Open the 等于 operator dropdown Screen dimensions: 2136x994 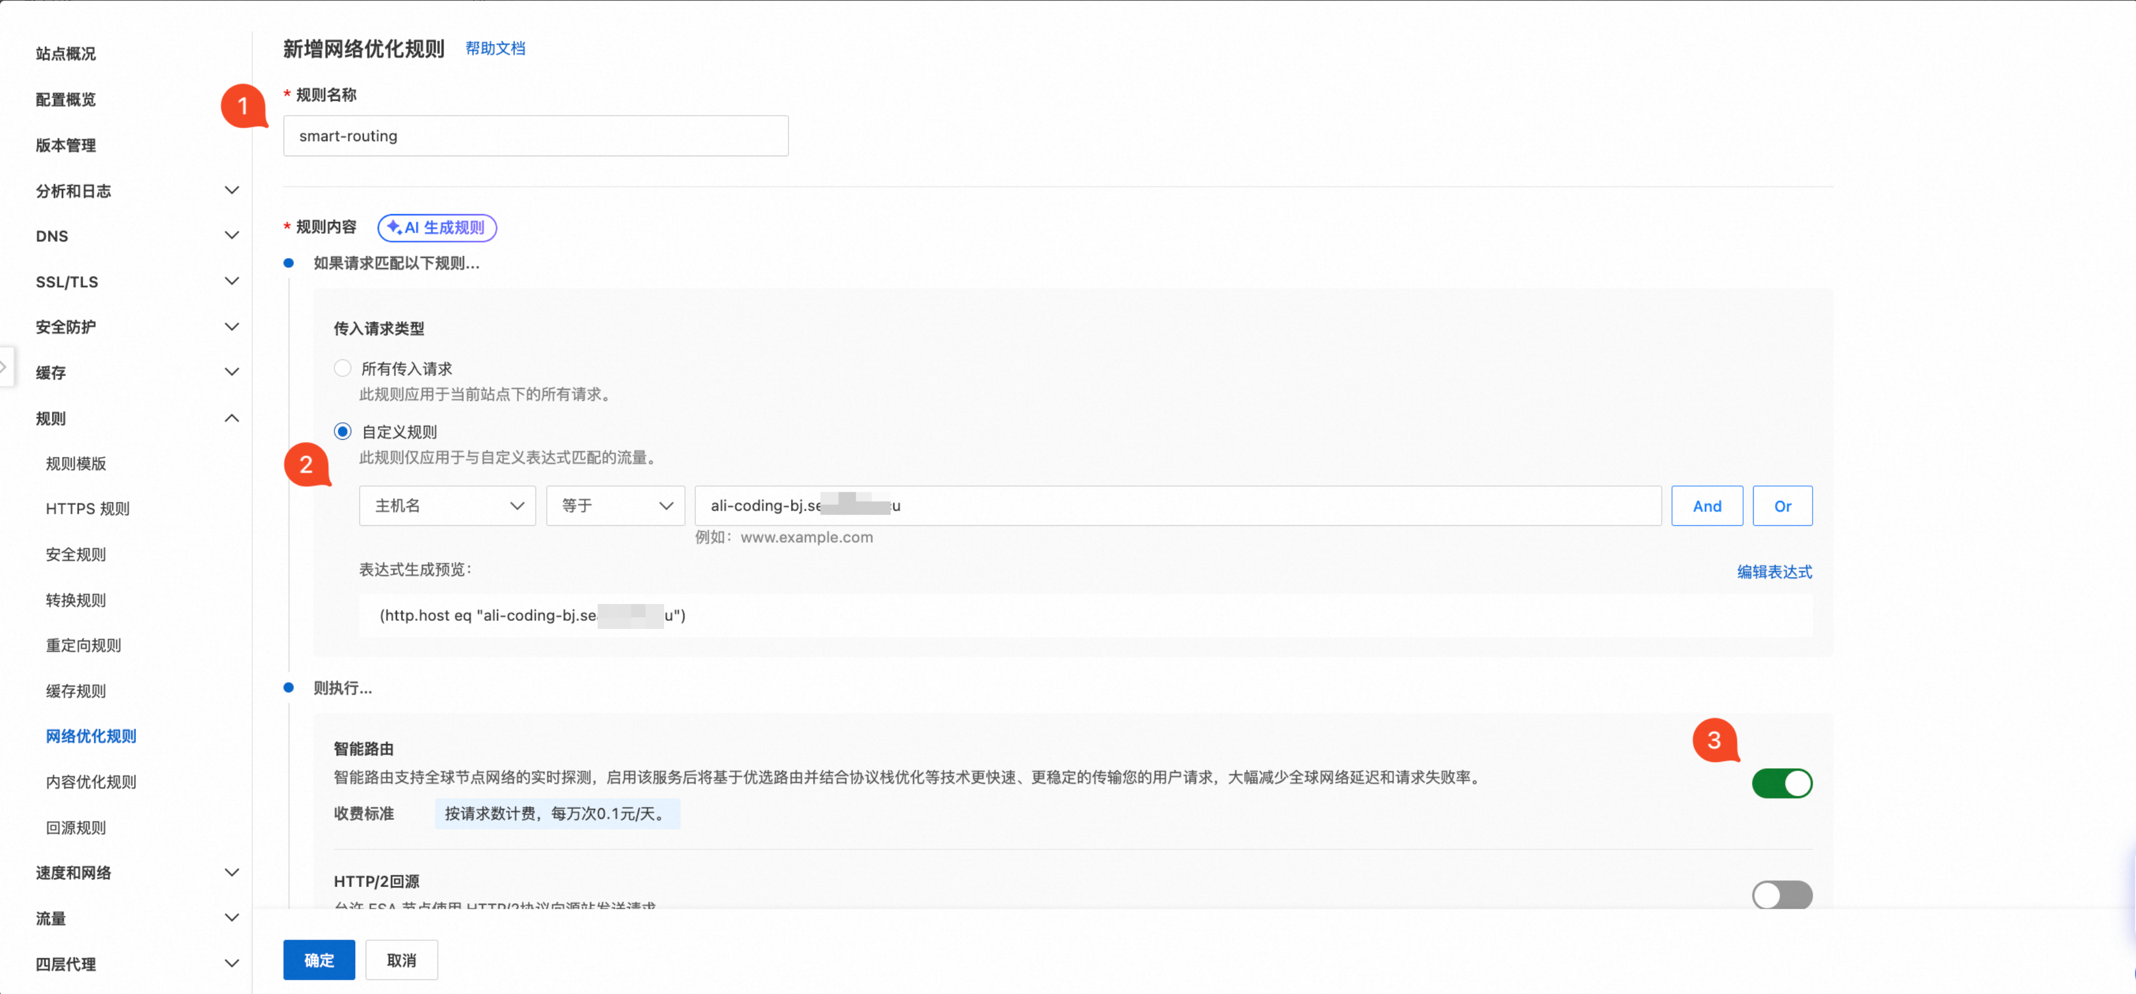click(x=615, y=506)
